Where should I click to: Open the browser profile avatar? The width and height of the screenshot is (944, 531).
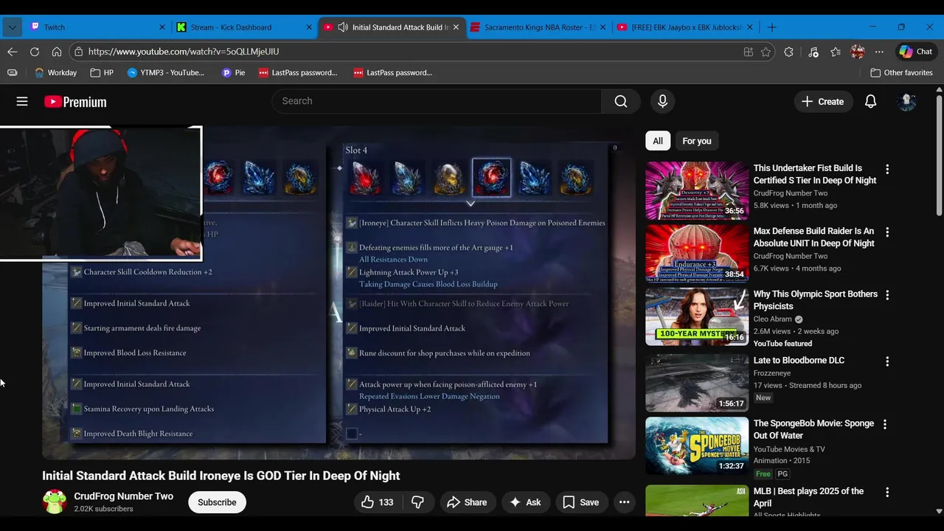point(858,52)
